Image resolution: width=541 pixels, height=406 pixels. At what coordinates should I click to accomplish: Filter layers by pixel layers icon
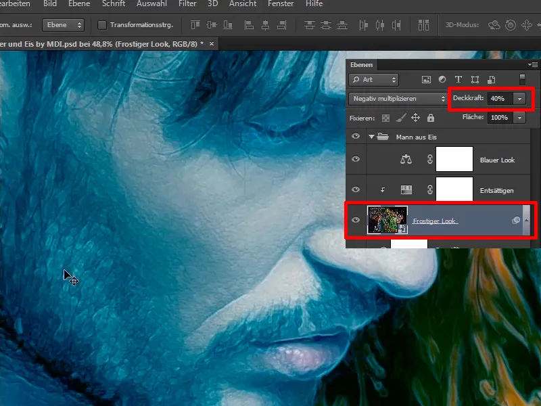coord(426,80)
